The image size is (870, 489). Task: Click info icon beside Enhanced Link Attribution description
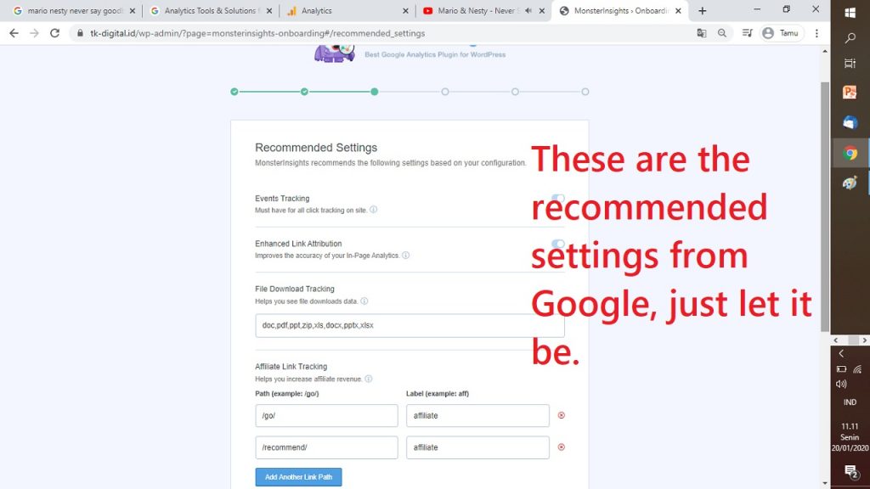[405, 256]
